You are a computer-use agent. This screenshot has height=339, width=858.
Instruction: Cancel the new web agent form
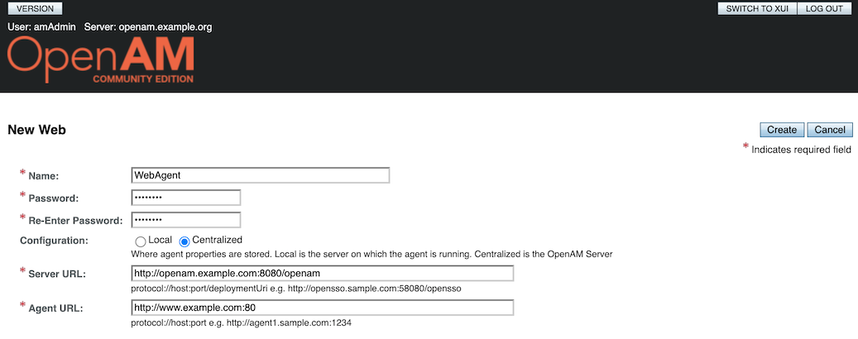pos(830,130)
